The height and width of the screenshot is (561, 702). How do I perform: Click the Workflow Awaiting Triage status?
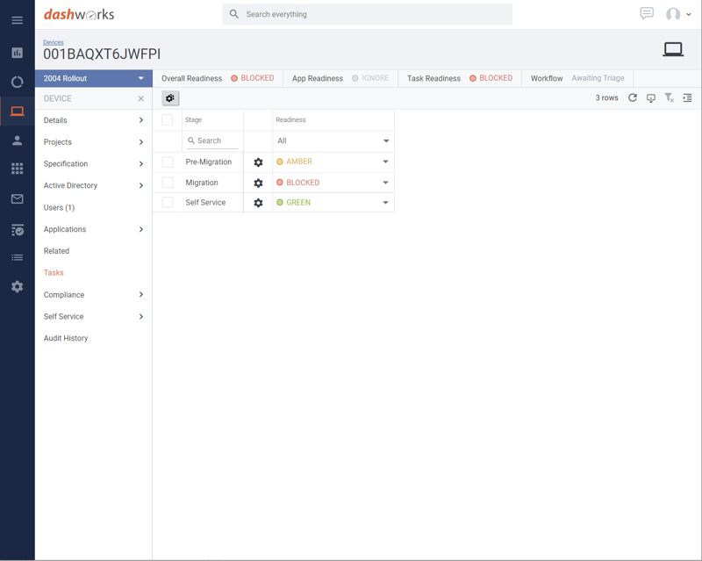click(598, 78)
